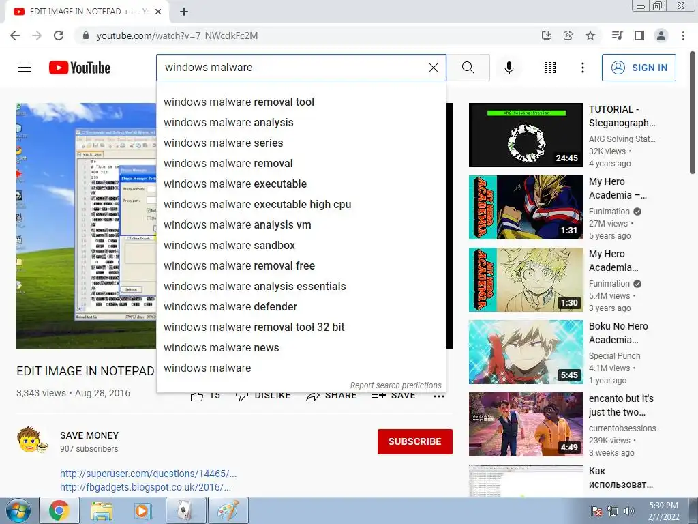
Task: Search with voice microphone
Action: tap(509, 68)
